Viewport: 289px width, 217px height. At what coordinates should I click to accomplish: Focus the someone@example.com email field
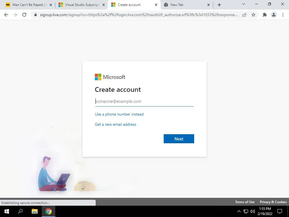pyautogui.click(x=144, y=101)
